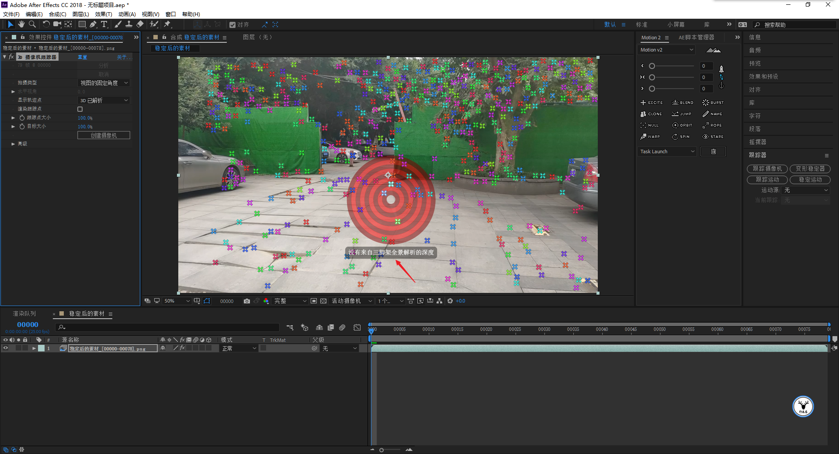Toggle transparency grid in viewer
The height and width of the screenshot is (454, 839).
[x=323, y=301]
